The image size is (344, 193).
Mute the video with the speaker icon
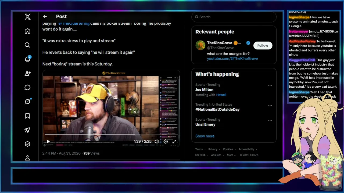(157, 142)
